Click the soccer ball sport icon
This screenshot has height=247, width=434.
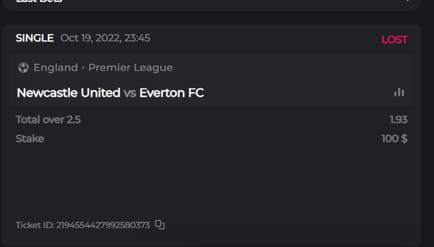pos(23,68)
